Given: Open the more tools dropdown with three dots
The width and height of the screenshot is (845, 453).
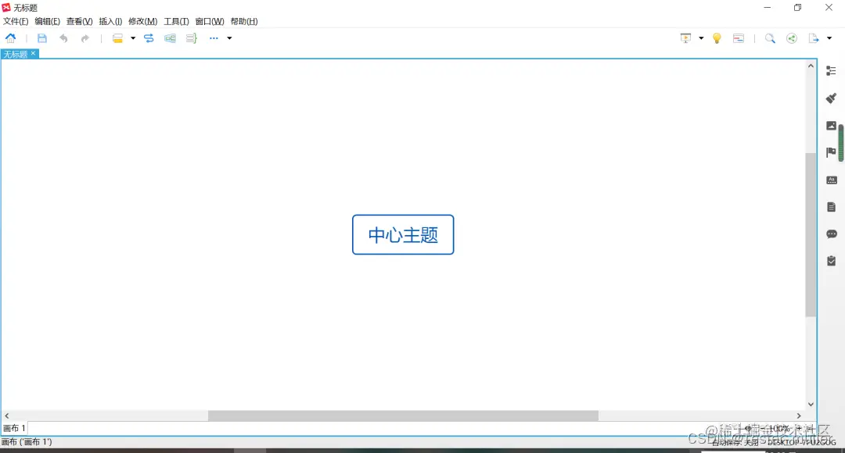Looking at the screenshot, I should click(x=214, y=38).
